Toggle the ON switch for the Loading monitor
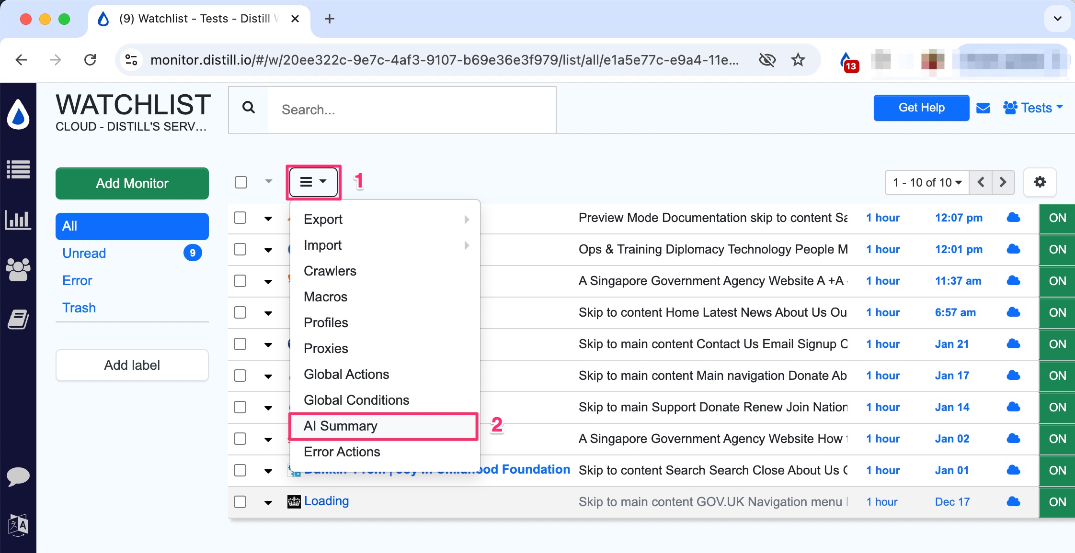1075x553 pixels. [x=1057, y=501]
